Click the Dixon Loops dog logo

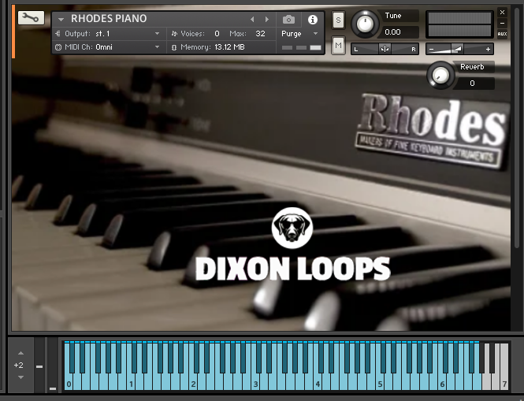(292, 228)
